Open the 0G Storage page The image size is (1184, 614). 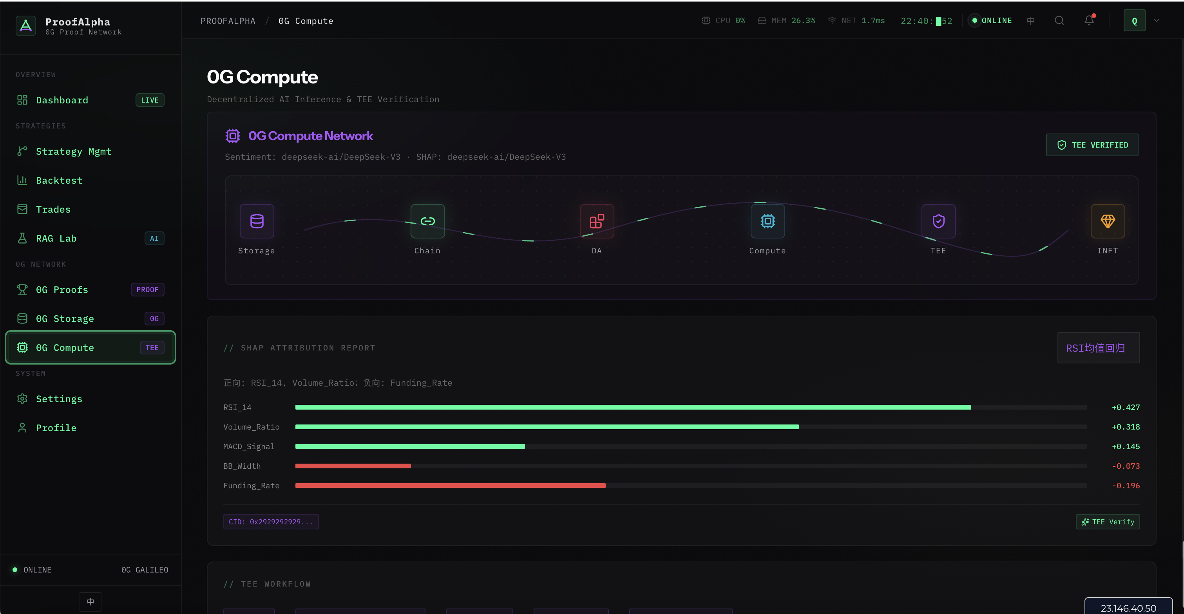91,319
